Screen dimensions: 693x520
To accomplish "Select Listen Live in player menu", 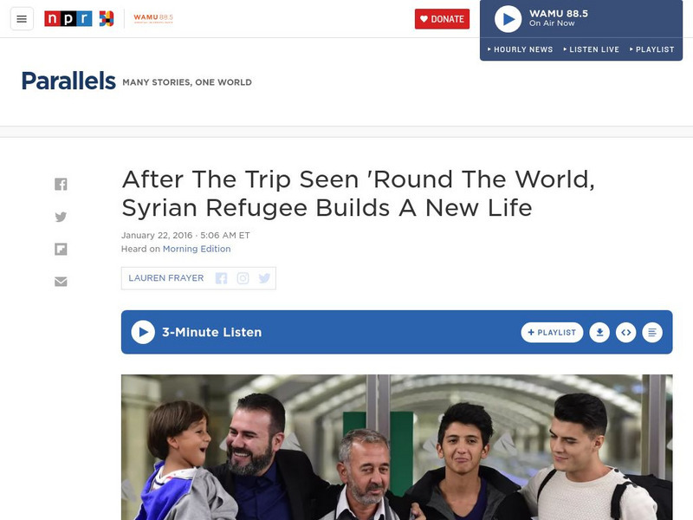I will 592,49.
